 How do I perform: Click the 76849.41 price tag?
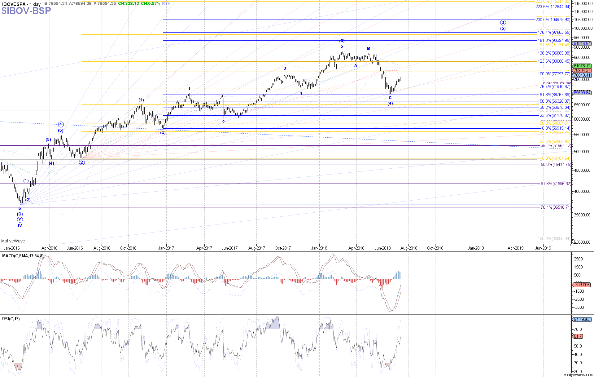[x=582, y=75]
